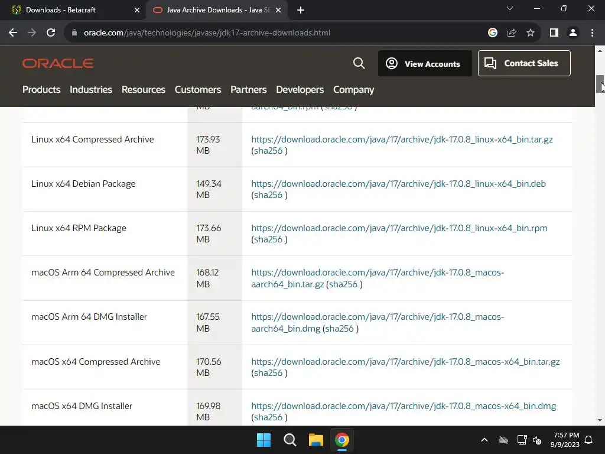
Task: Click the page vertical scrollbar thumb
Action: point(600,84)
